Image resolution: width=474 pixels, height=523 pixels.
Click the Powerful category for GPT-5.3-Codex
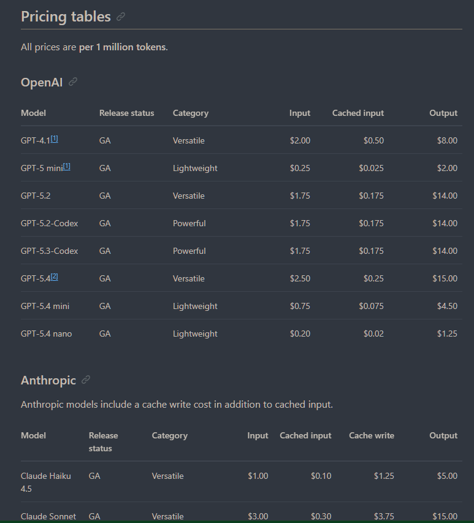tap(189, 251)
